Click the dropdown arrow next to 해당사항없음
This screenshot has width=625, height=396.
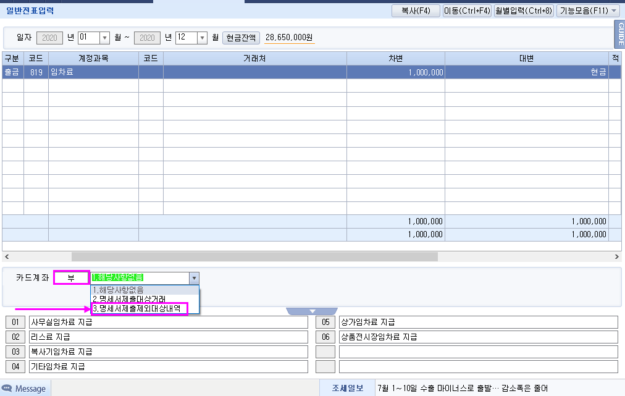(194, 277)
